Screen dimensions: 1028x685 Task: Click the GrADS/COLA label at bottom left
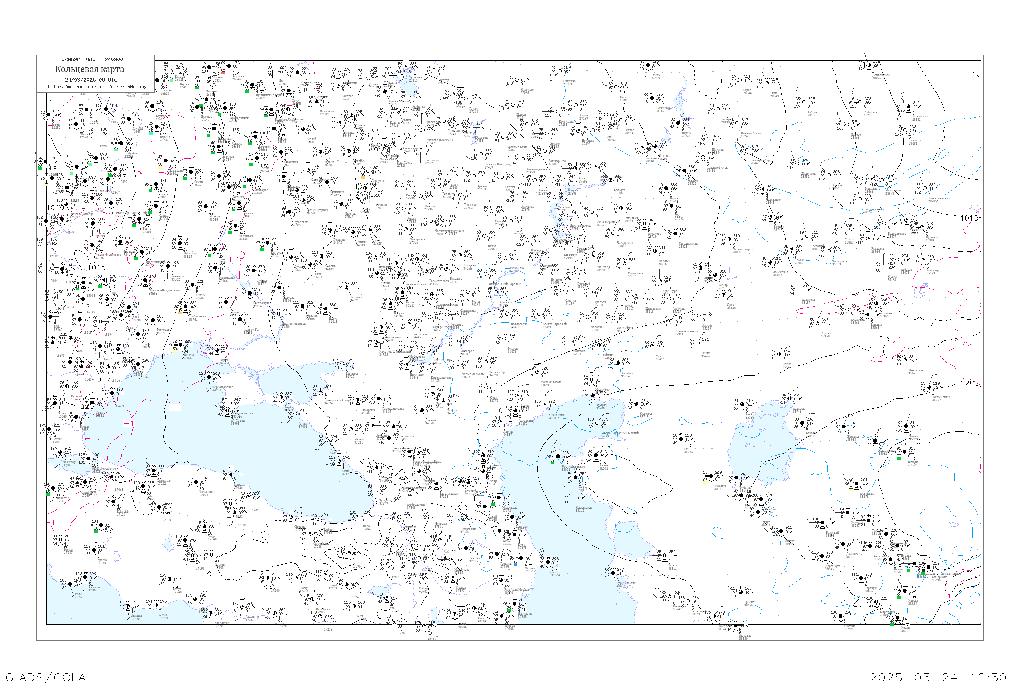pyautogui.click(x=46, y=677)
